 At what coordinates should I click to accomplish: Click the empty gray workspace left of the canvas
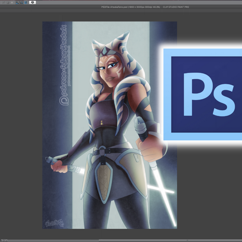(x=21, y=125)
